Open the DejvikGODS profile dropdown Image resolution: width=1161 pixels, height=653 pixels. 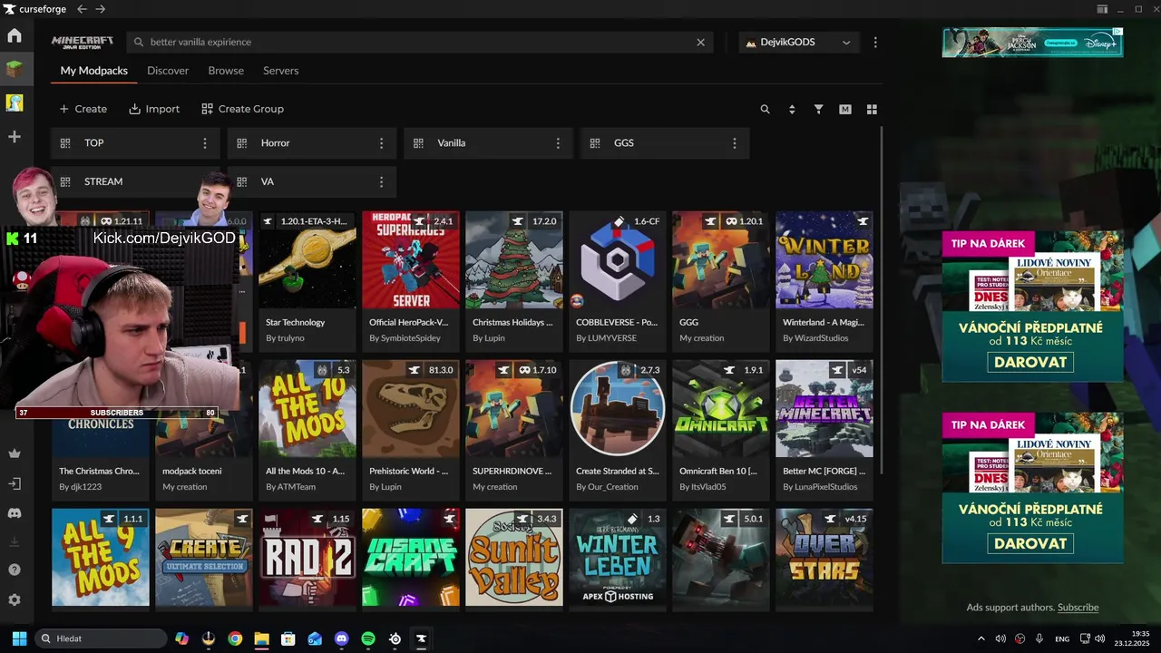[x=799, y=42]
